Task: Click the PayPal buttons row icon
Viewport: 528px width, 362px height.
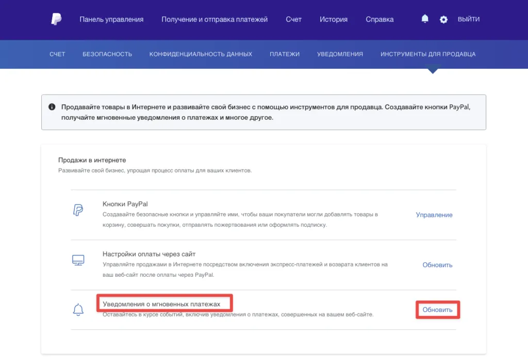Action: coord(78,210)
